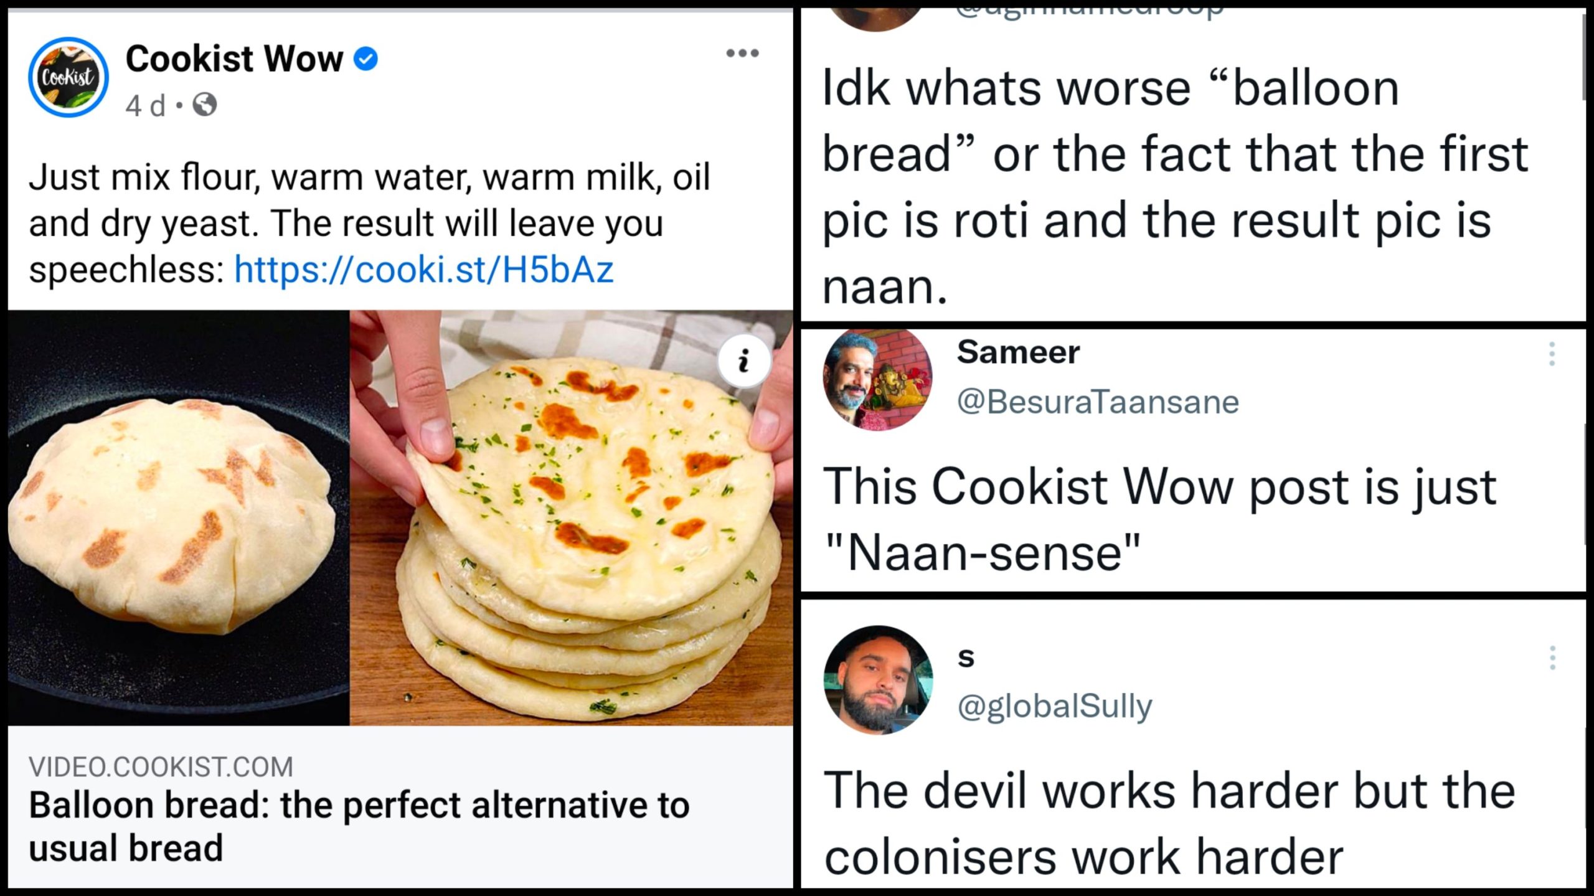This screenshot has height=896, width=1594.
Task: Open the Facebook post's three-dot options menu
Action: 742,54
